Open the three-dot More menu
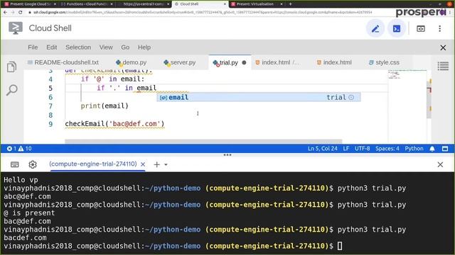The width and height of the screenshot is (455, 255). pos(439,28)
